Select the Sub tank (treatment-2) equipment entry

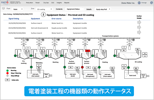(x=39, y=28)
